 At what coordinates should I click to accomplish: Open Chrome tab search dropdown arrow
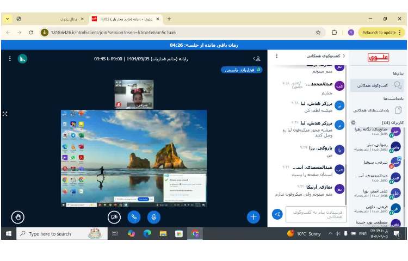[x=7, y=19]
